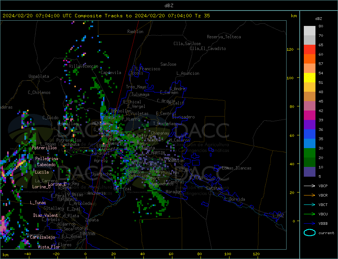This screenshot has height=259, width=338.
Task: Click the Agrelo map label
Action: click(x=101, y=161)
